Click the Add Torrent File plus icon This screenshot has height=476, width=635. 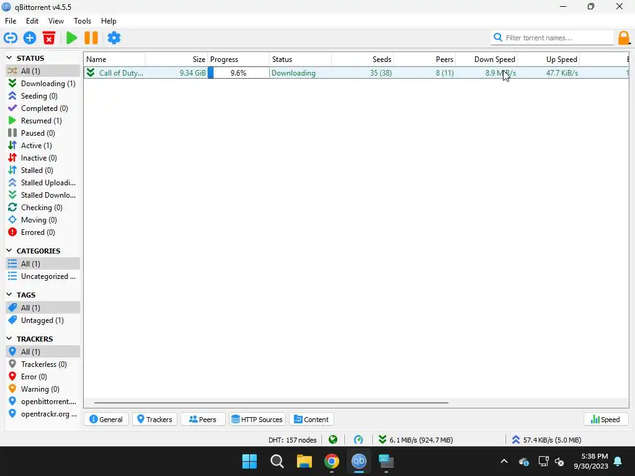(30, 38)
